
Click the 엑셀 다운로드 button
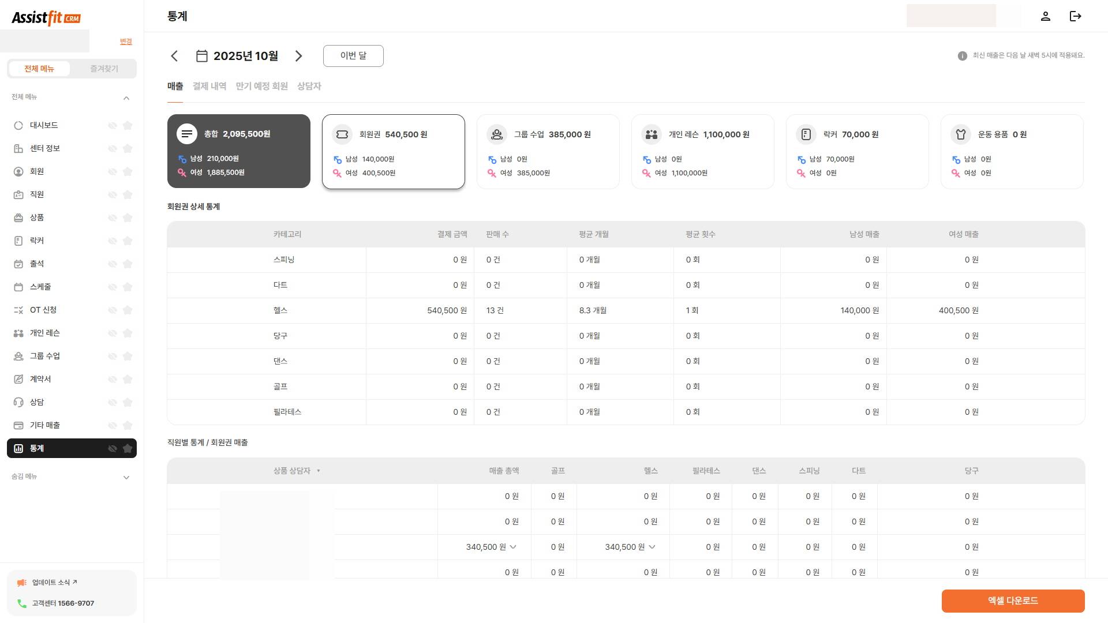1013,601
